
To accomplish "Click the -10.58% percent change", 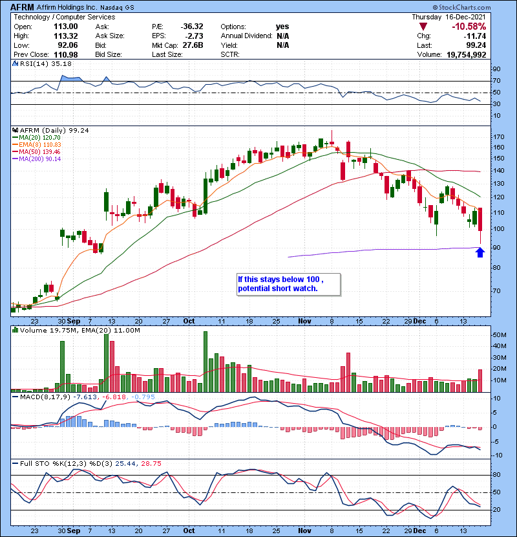I will coord(469,27).
